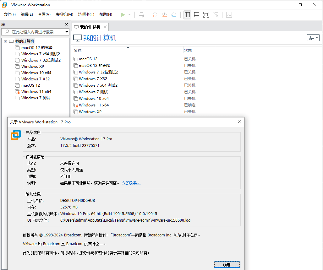This screenshot has width=323, height=270.
Task: Click Windows 7 X32 row in the list
Action: pyautogui.click(x=144, y=79)
